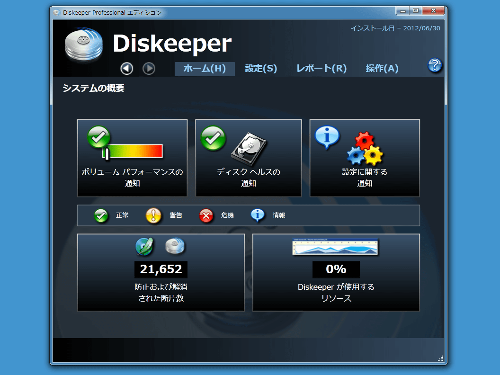
Task: Click the 21,652 fragment count value
Action: coord(161,269)
